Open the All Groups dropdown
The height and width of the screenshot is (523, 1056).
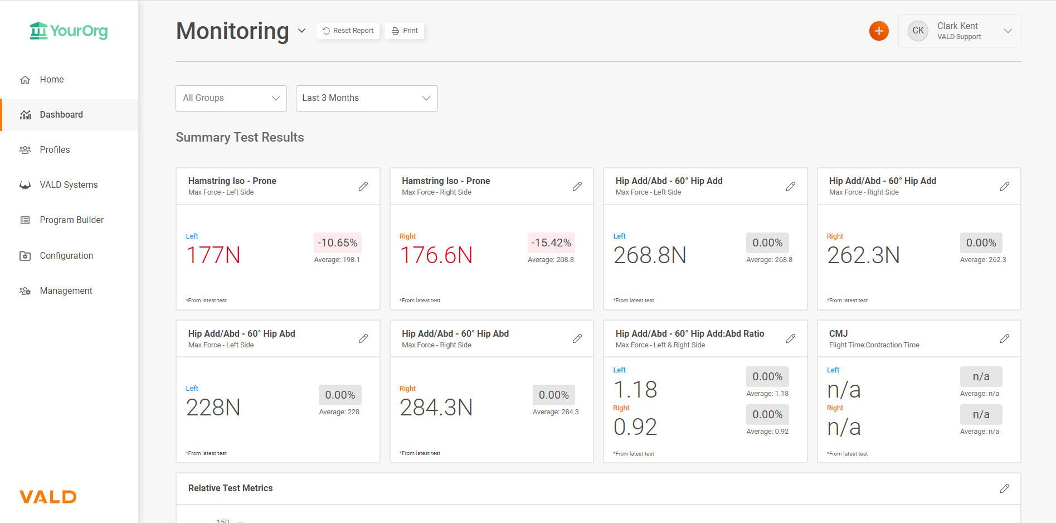coord(231,98)
